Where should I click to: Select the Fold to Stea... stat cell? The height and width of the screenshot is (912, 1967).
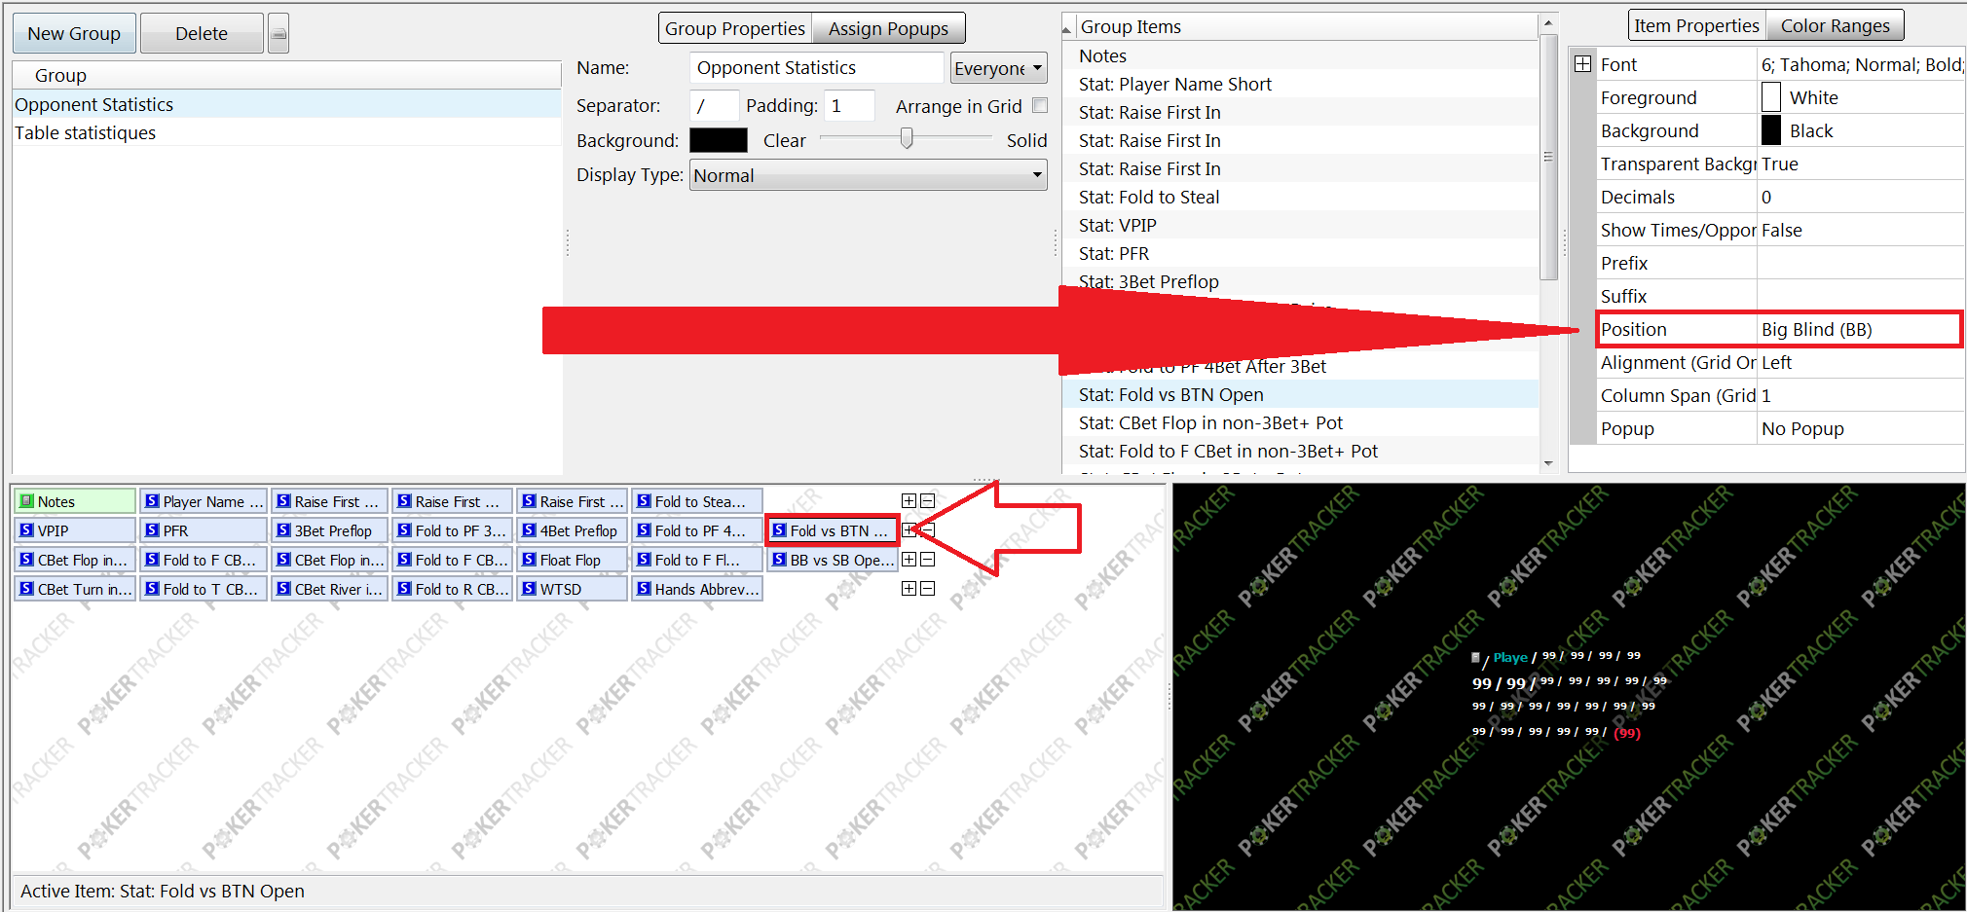[697, 501]
